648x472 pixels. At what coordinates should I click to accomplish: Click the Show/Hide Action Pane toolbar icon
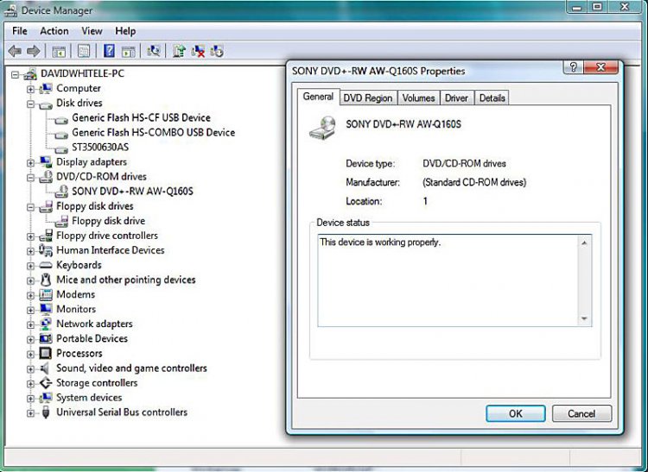point(129,51)
